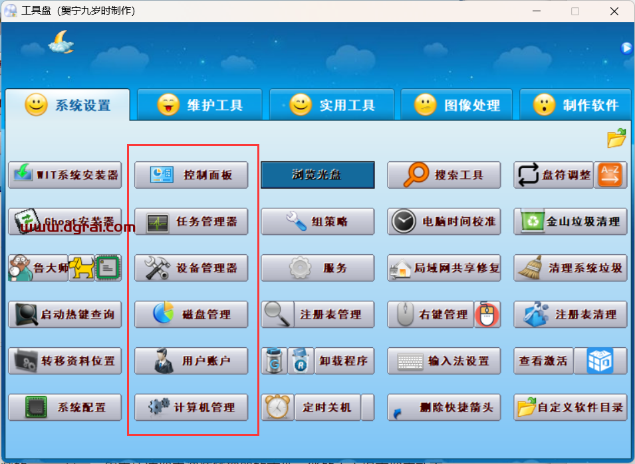635x464 pixels.
Task: Click the orange A-Z sort icon
Action: point(610,175)
